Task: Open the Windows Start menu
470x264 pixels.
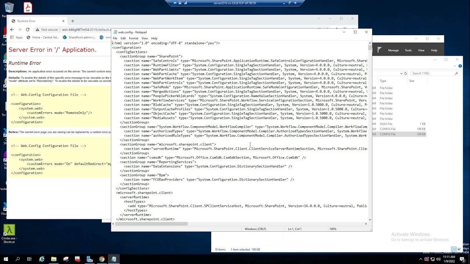Action: click(x=6, y=259)
